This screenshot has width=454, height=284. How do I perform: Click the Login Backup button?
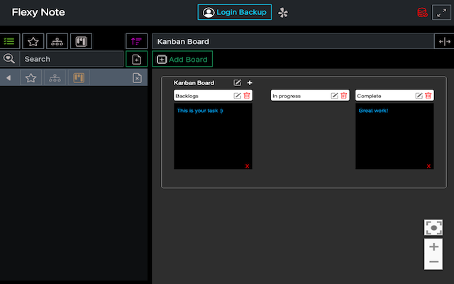point(235,12)
